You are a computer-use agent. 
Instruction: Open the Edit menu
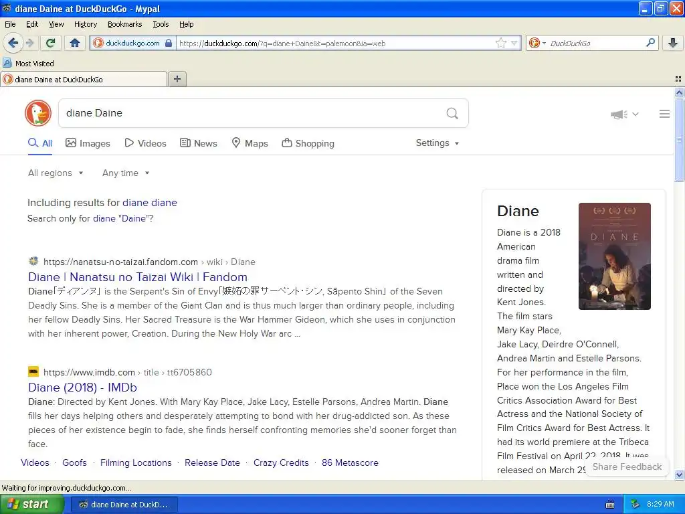click(32, 24)
